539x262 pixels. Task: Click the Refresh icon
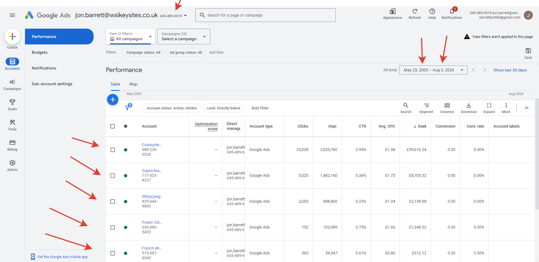coord(415,12)
